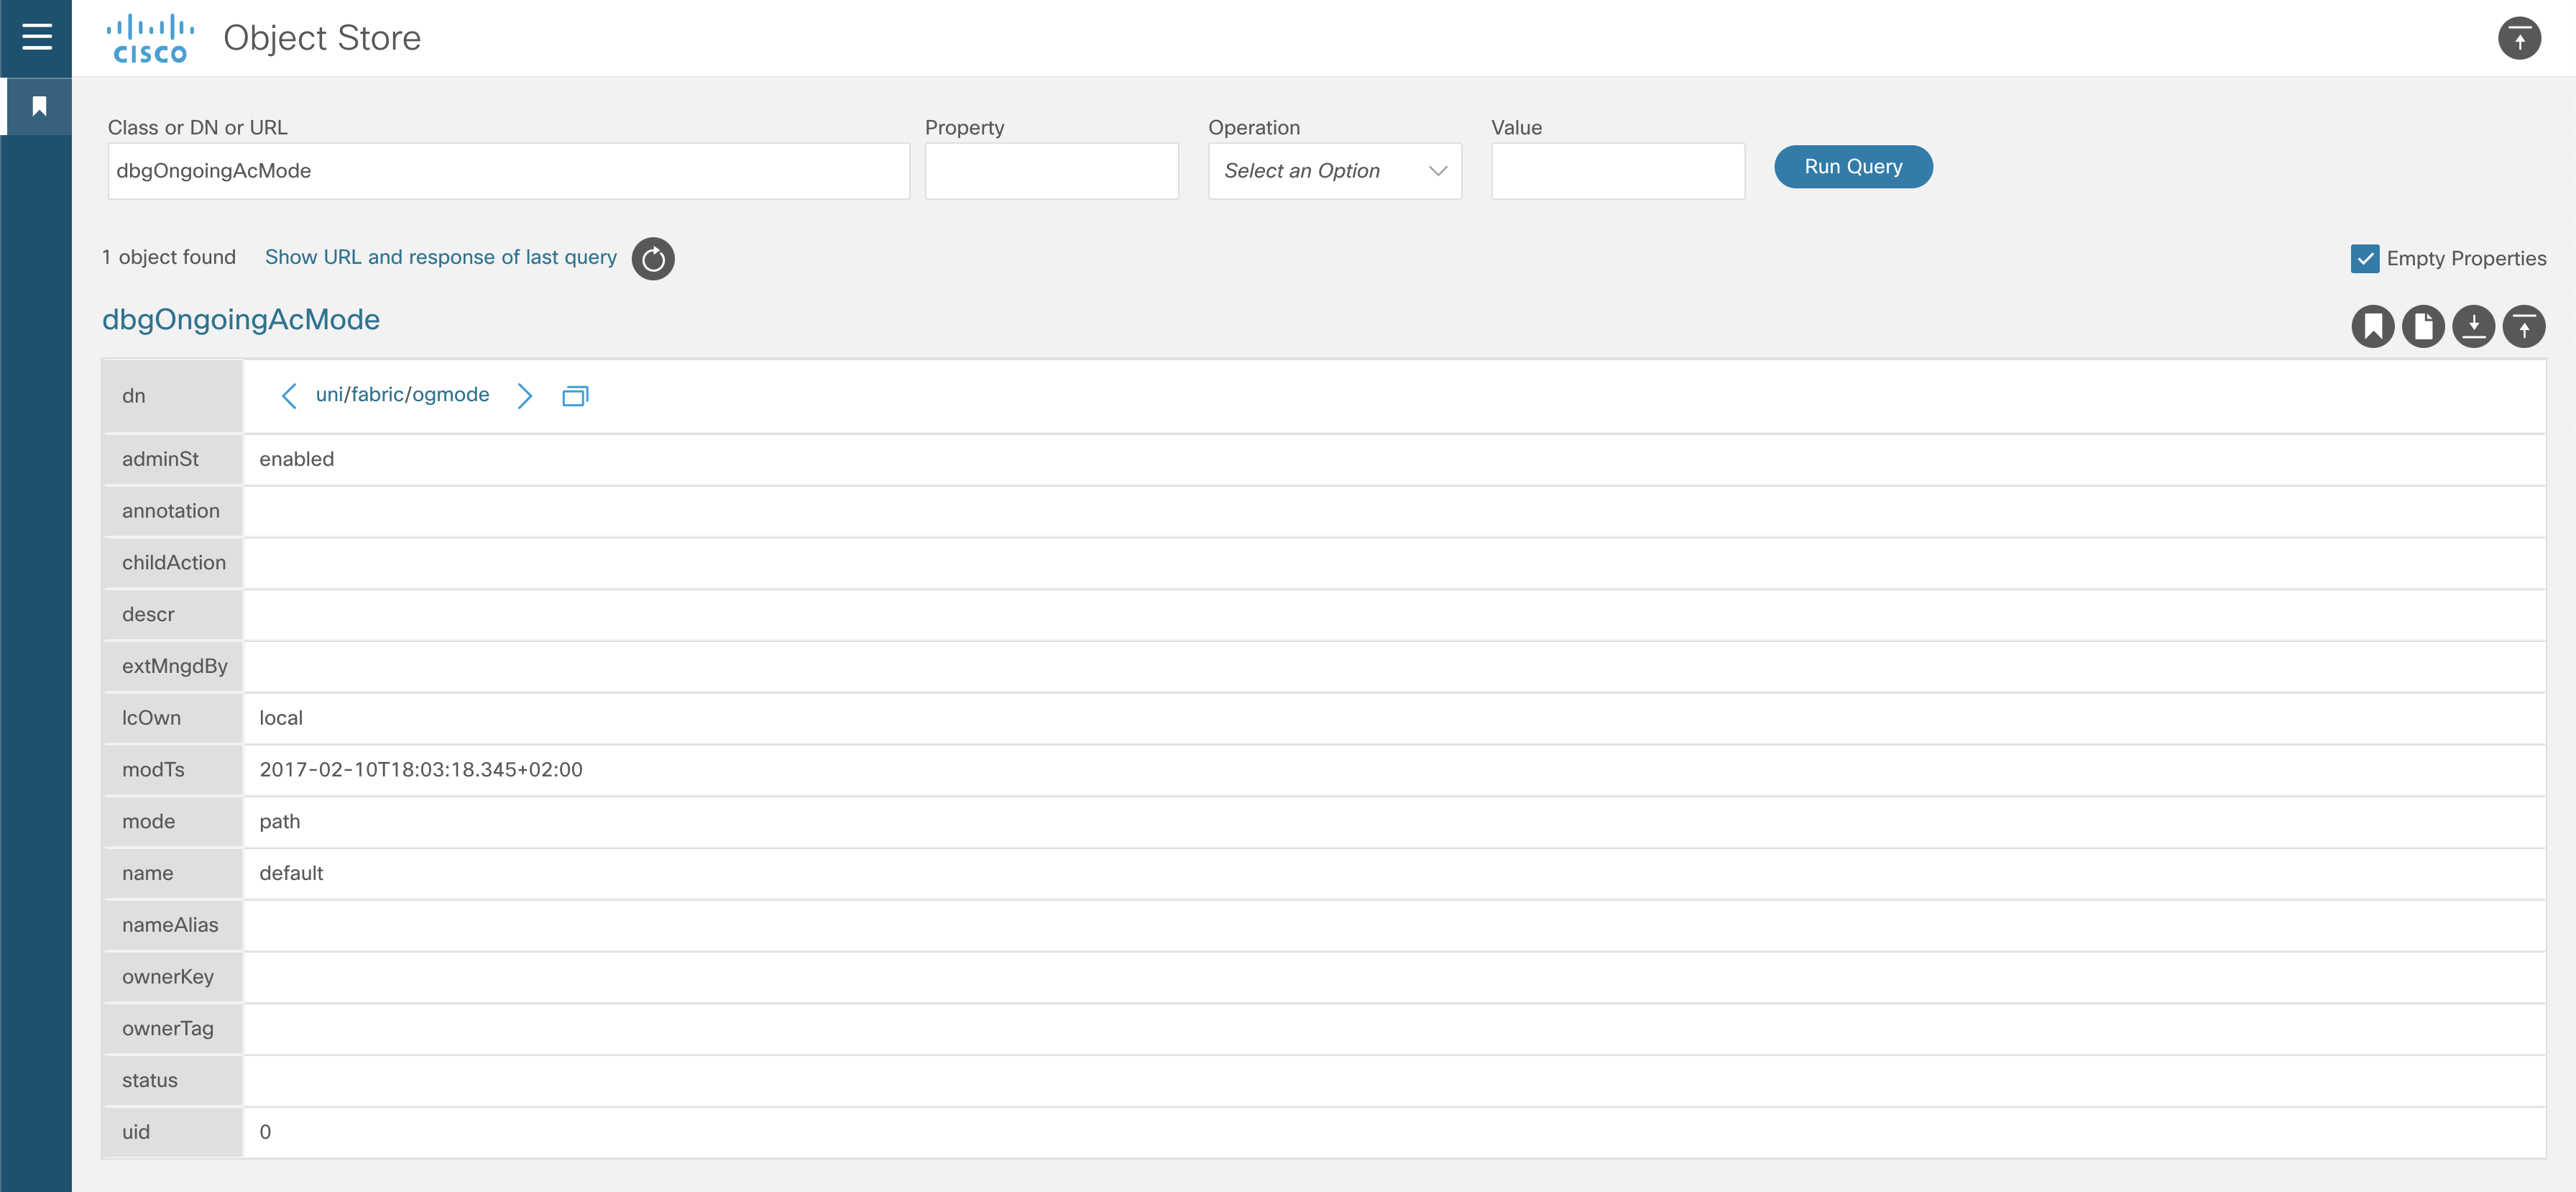Open Show URL and response link
Screen dimensions: 2576x1192
click(441, 257)
